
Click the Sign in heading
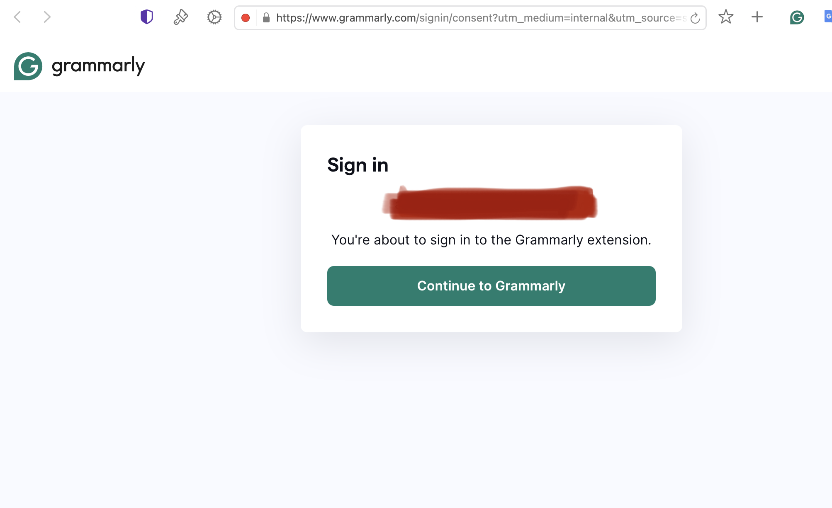[358, 165]
